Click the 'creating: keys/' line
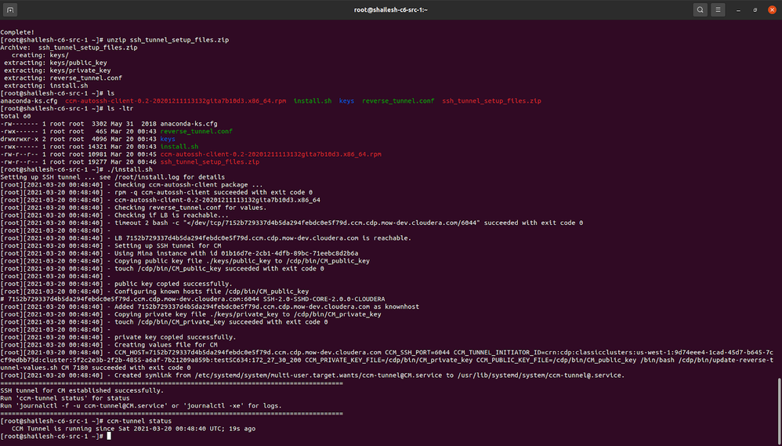 coord(41,56)
